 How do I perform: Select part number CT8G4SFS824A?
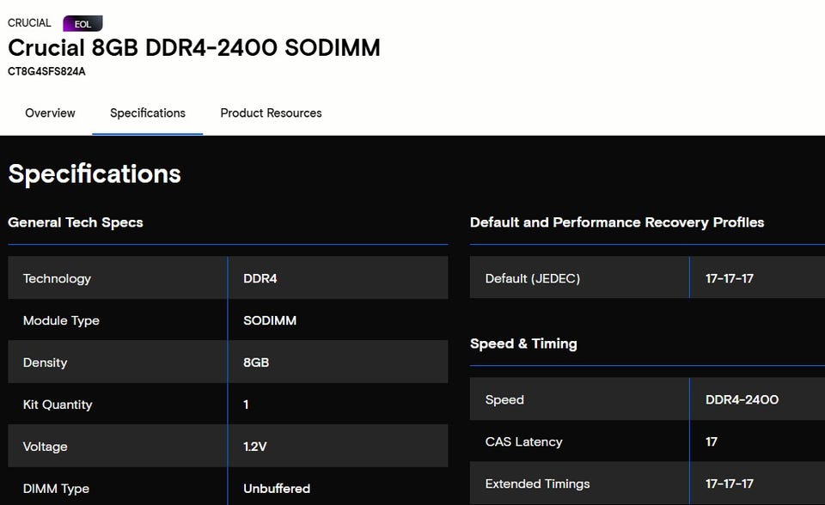46,71
